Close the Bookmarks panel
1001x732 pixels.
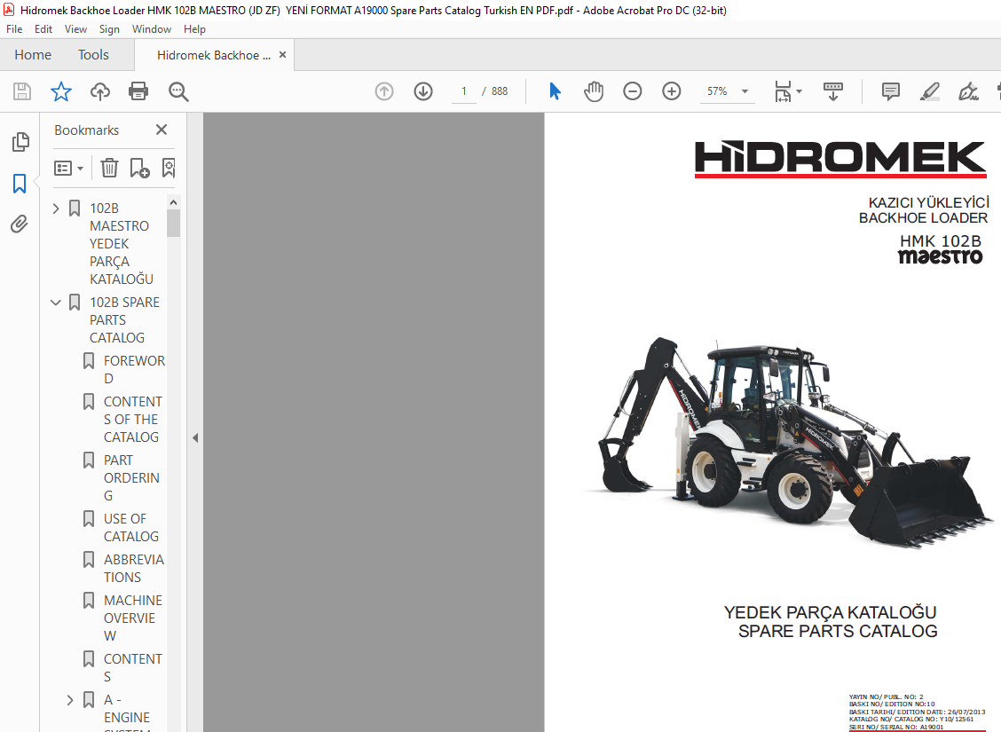pos(162,130)
